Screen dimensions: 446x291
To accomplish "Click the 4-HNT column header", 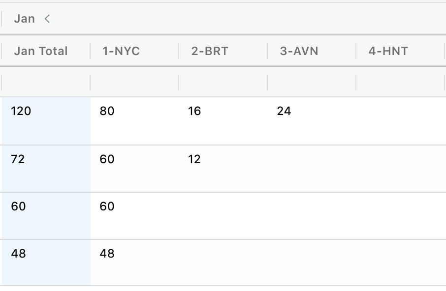I will tap(388, 51).
